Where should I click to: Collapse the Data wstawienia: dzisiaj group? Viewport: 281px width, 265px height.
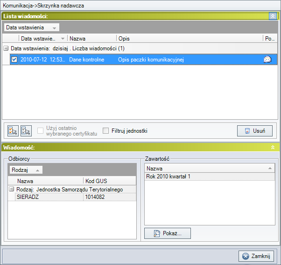pyautogui.click(x=6, y=48)
